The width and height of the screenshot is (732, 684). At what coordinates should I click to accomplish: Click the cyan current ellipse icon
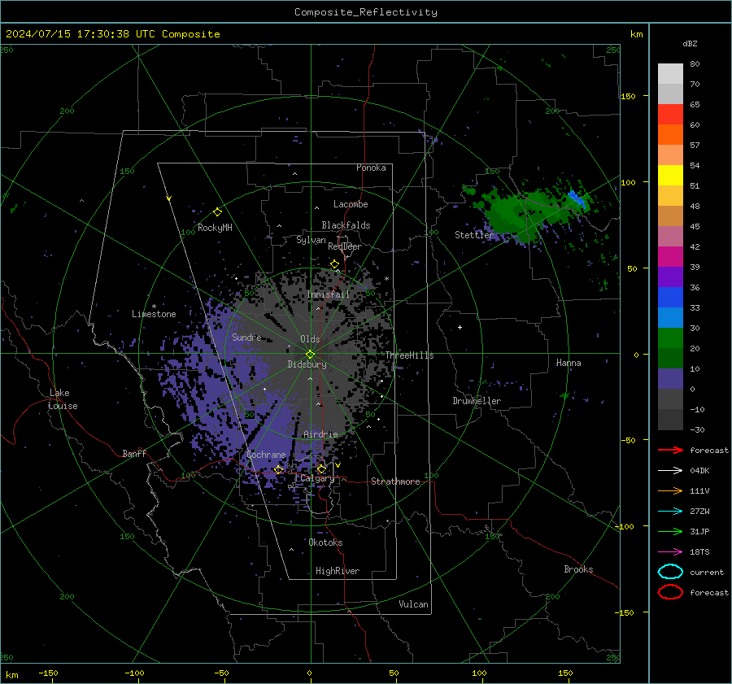(x=670, y=572)
